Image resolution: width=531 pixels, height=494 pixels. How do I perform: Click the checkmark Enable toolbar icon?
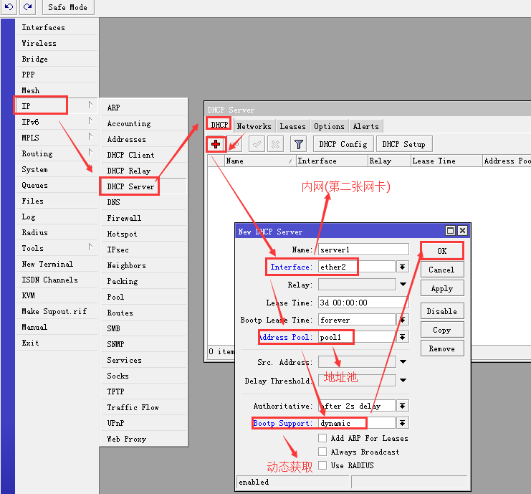point(257,144)
